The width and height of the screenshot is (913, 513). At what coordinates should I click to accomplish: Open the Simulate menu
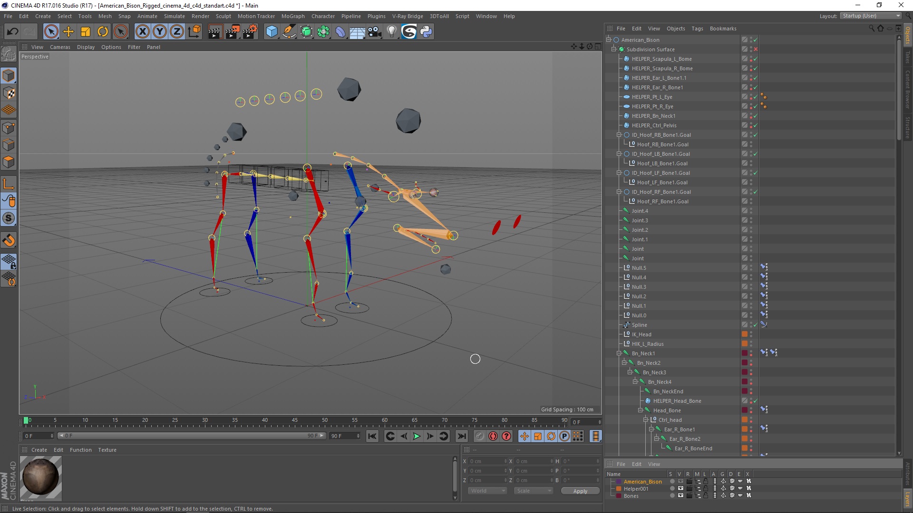(x=174, y=16)
